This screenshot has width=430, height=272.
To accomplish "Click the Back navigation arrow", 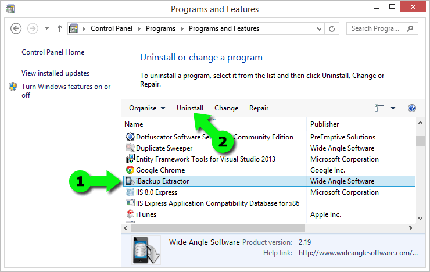I will coord(16,28).
